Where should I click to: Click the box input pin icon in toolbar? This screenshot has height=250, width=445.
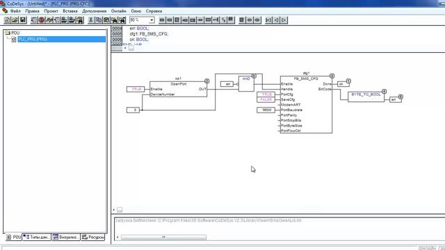[216, 20]
